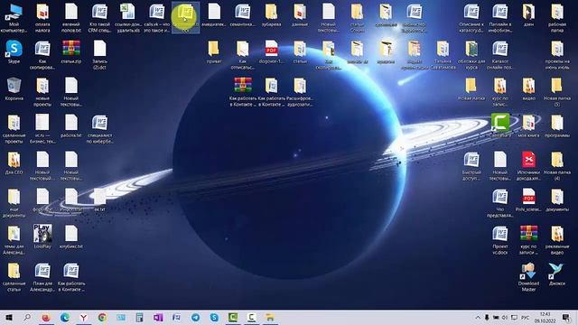Screen dimensions: 578x325
Task: Open Microsoft Edge from the taskbar
Action: pyautogui.click(x=64, y=317)
